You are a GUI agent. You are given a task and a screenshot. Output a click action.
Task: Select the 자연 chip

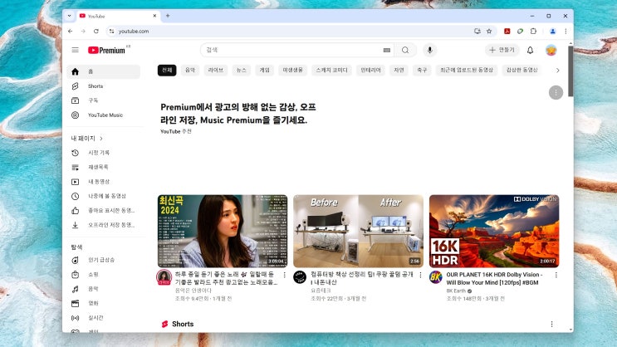[x=399, y=70]
